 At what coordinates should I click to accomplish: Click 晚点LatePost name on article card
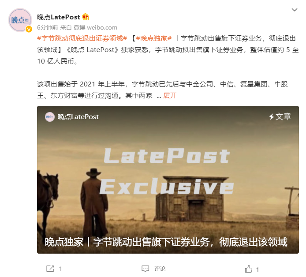point(78,117)
